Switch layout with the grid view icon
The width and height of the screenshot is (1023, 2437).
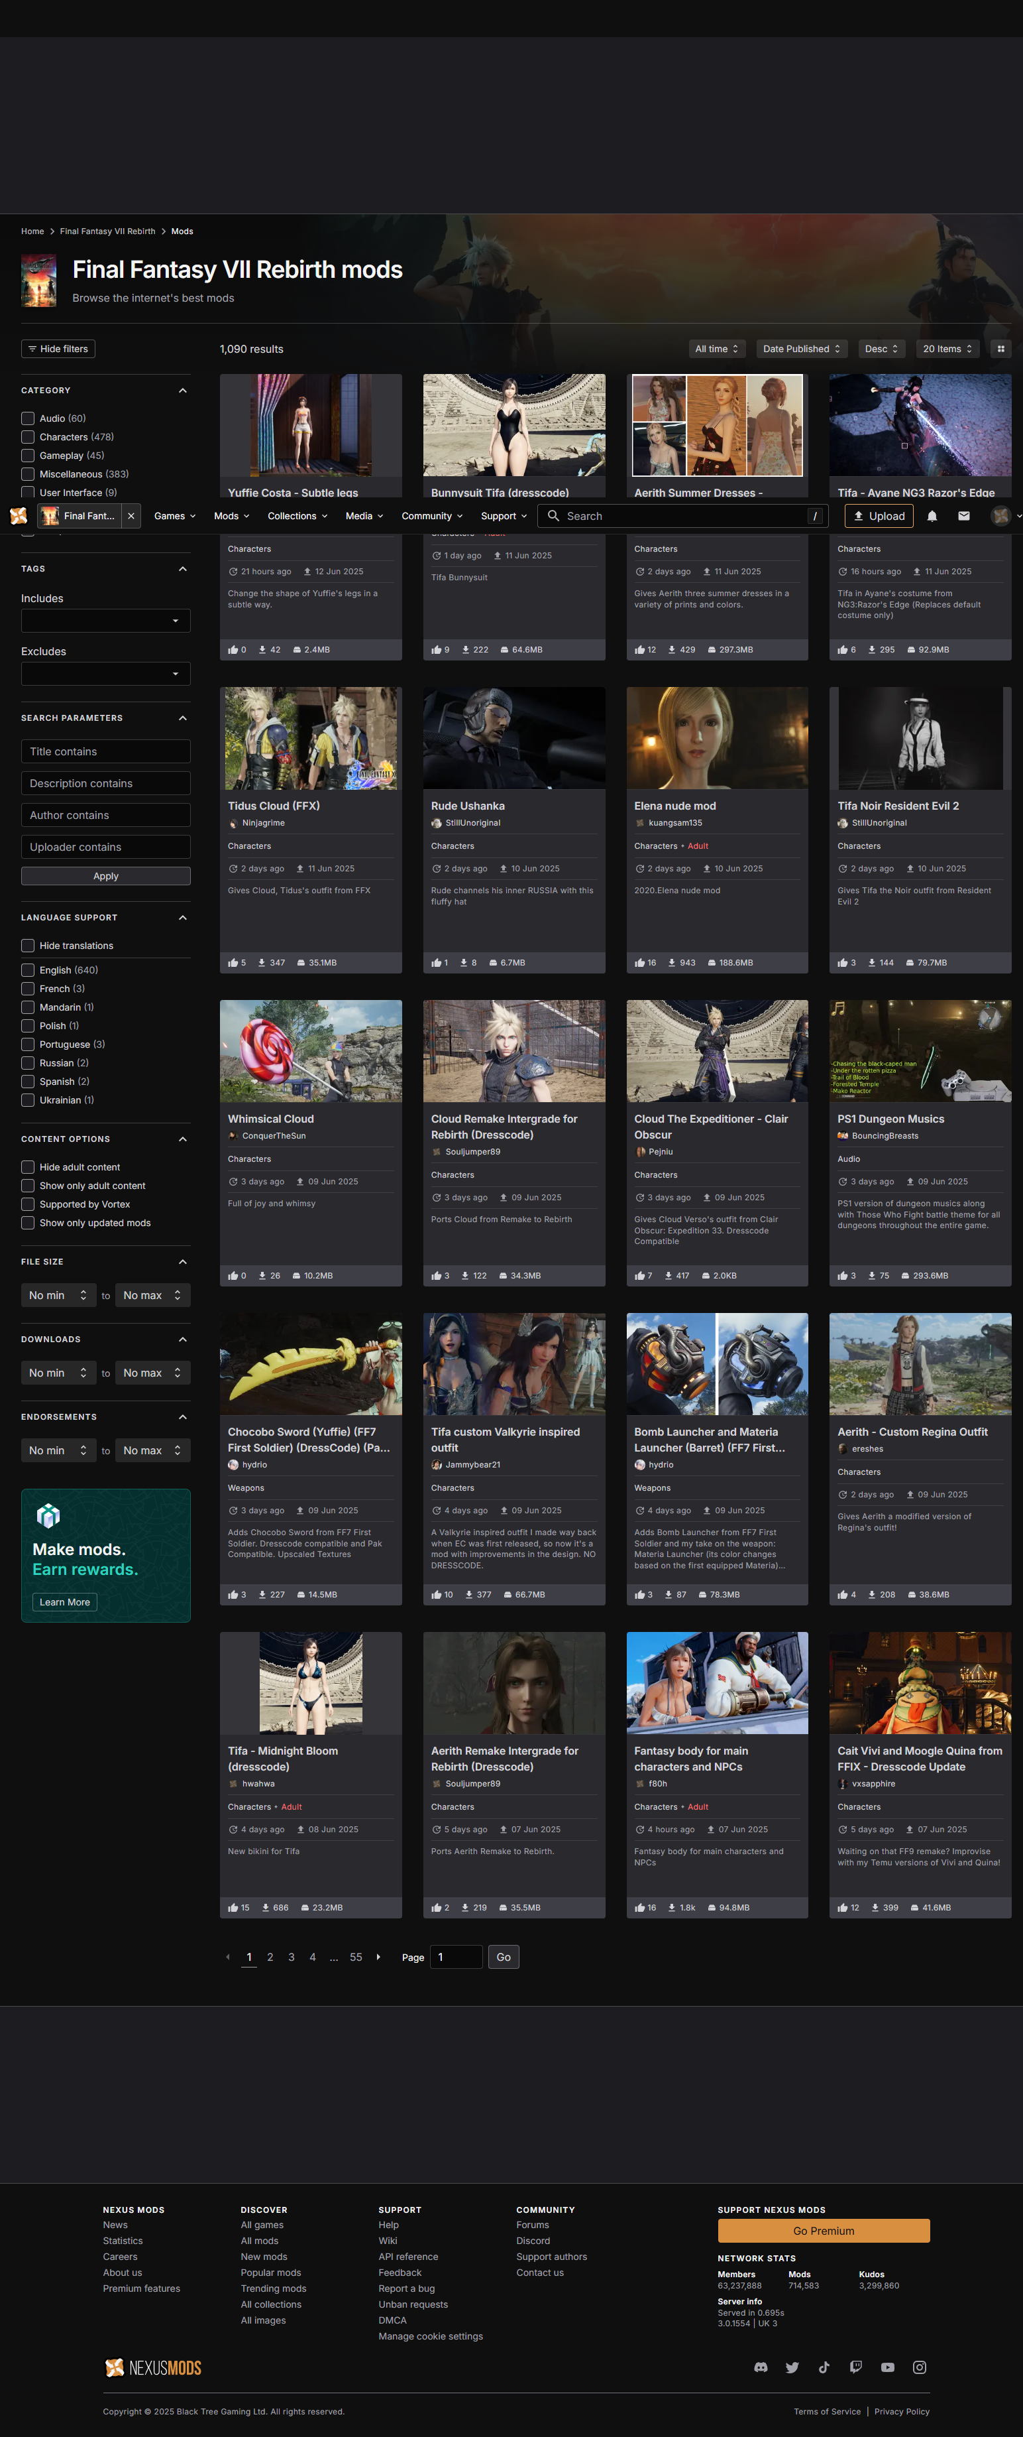(1000, 349)
